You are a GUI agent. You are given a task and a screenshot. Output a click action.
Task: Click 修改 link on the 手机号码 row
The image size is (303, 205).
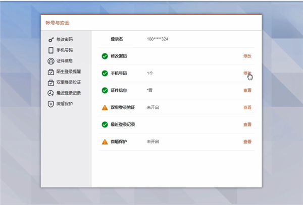click(247, 73)
